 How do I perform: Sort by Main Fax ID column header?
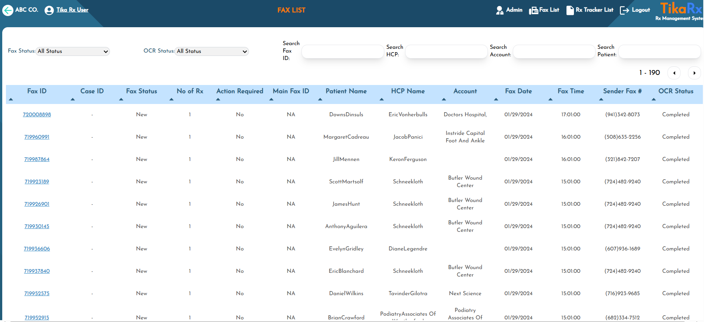[291, 91]
